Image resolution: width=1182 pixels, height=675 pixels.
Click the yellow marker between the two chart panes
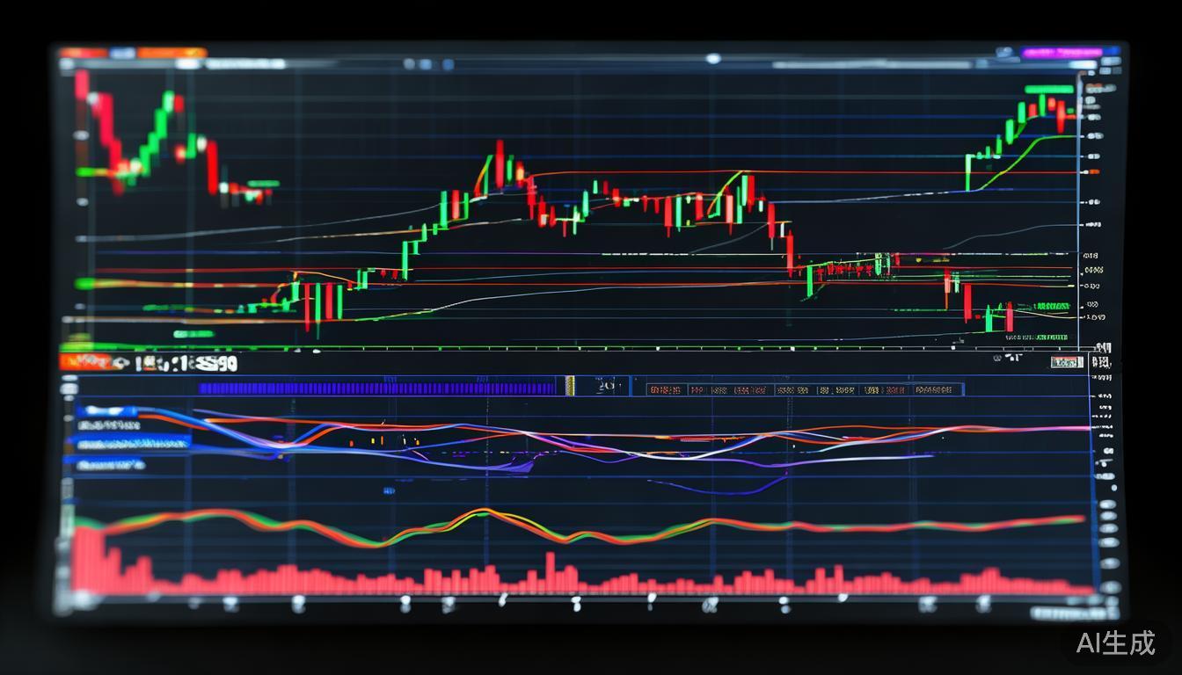[568, 384]
